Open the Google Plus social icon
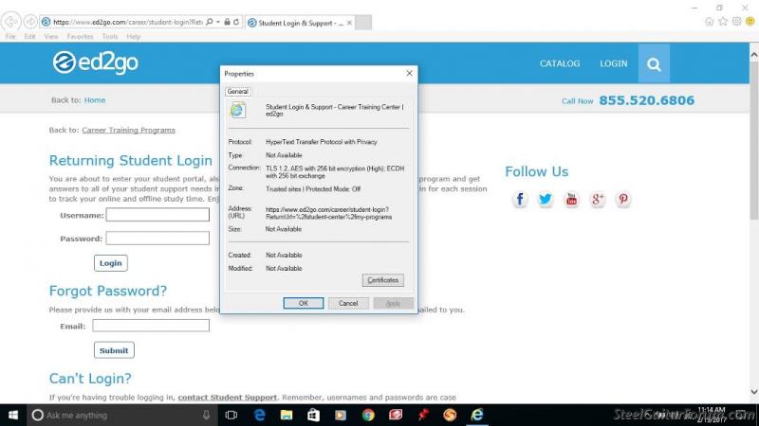This screenshot has width=759, height=426. coord(597,199)
